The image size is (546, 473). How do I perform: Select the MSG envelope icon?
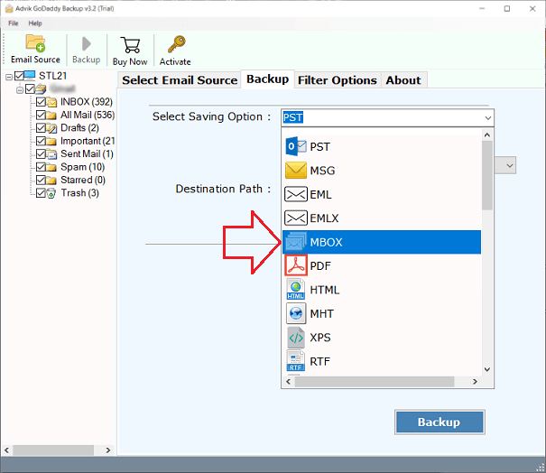[296, 171]
